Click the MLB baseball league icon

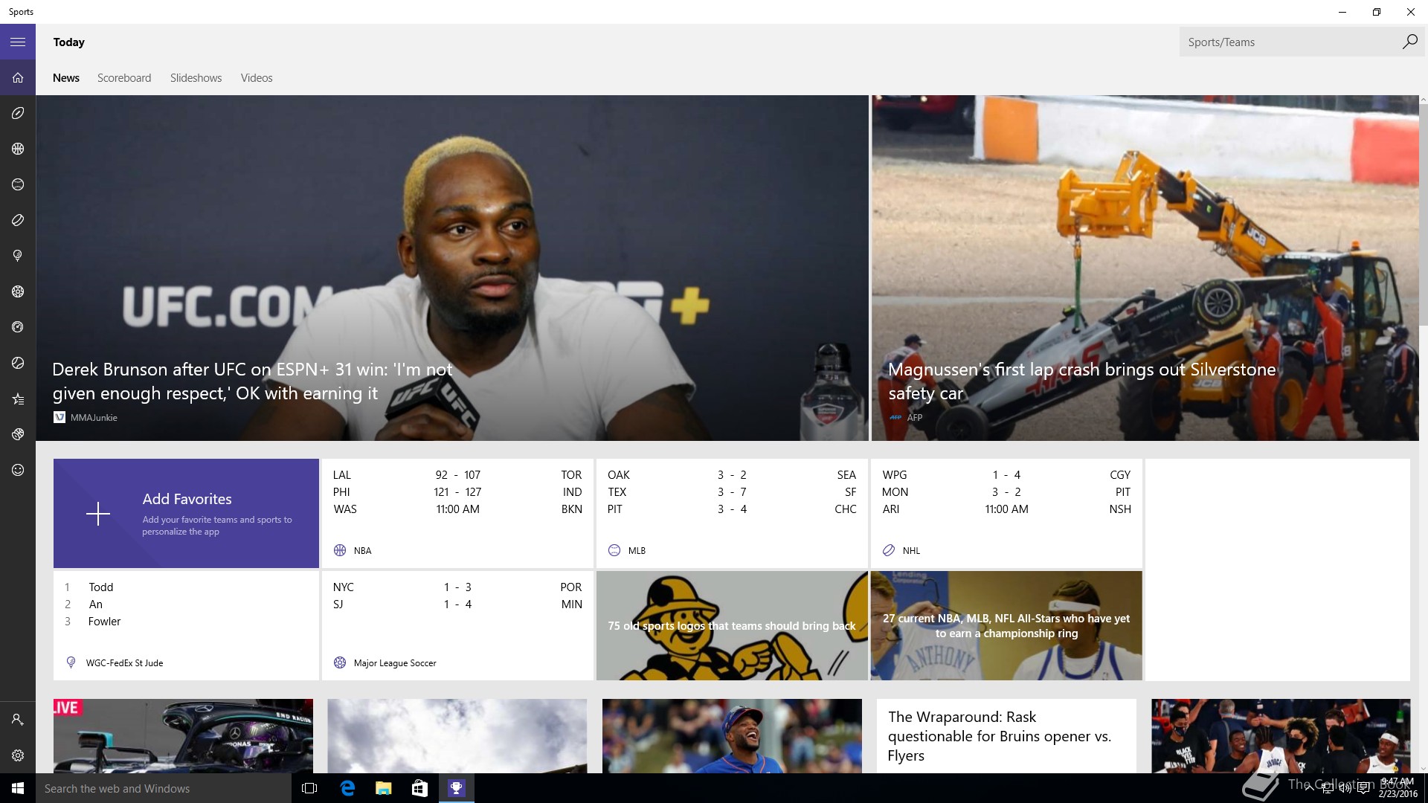614,550
